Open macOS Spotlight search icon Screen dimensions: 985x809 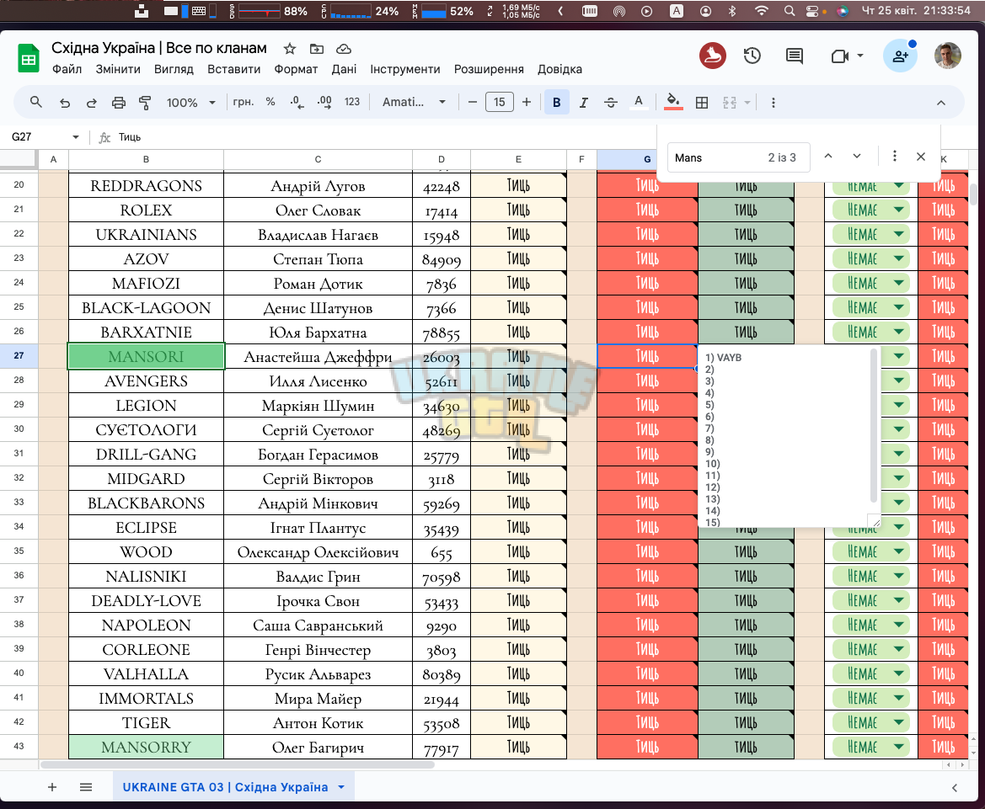click(789, 11)
